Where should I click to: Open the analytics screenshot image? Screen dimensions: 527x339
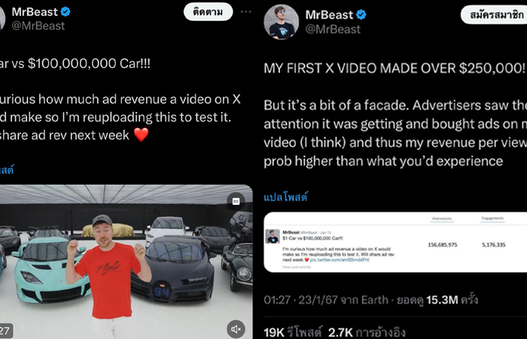coord(395,242)
